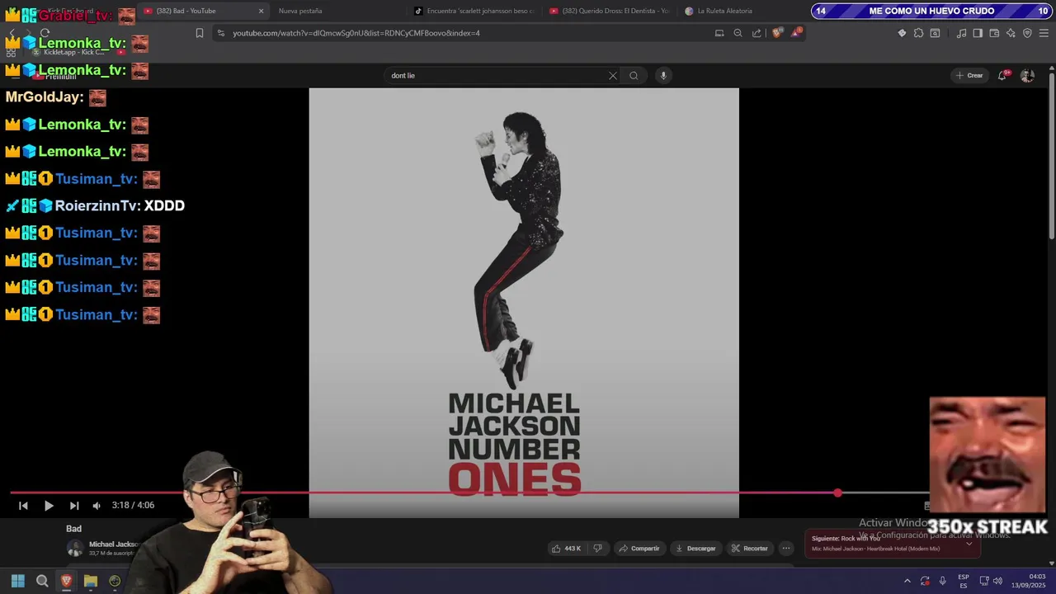The height and width of the screenshot is (594, 1056).
Task: Clear the YouTube search text
Action: coord(613,75)
